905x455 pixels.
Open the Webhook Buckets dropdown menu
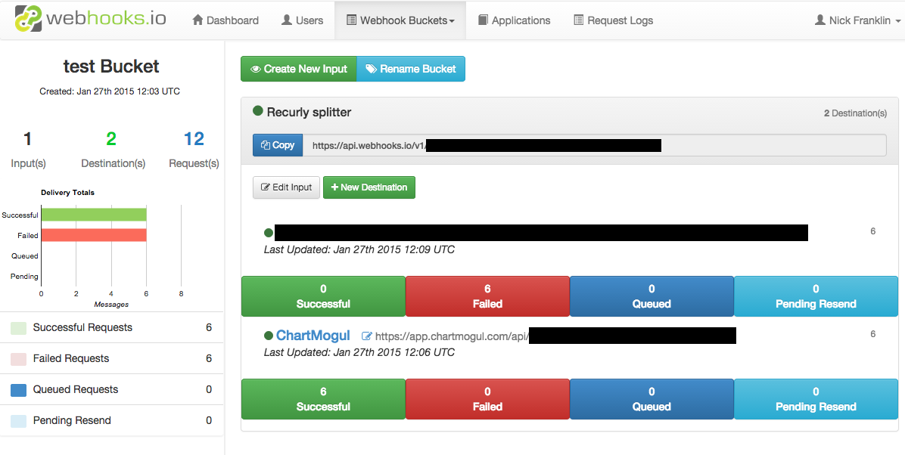point(400,20)
